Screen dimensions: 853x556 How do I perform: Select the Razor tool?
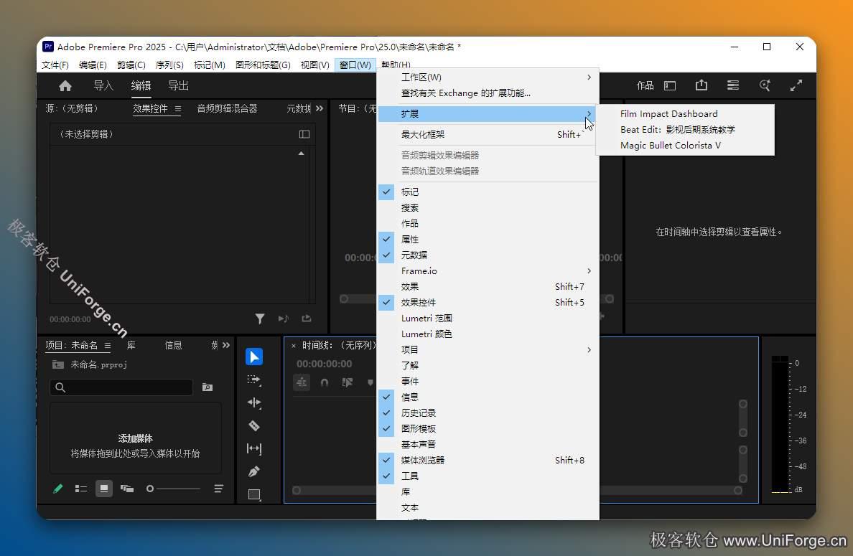click(x=254, y=425)
